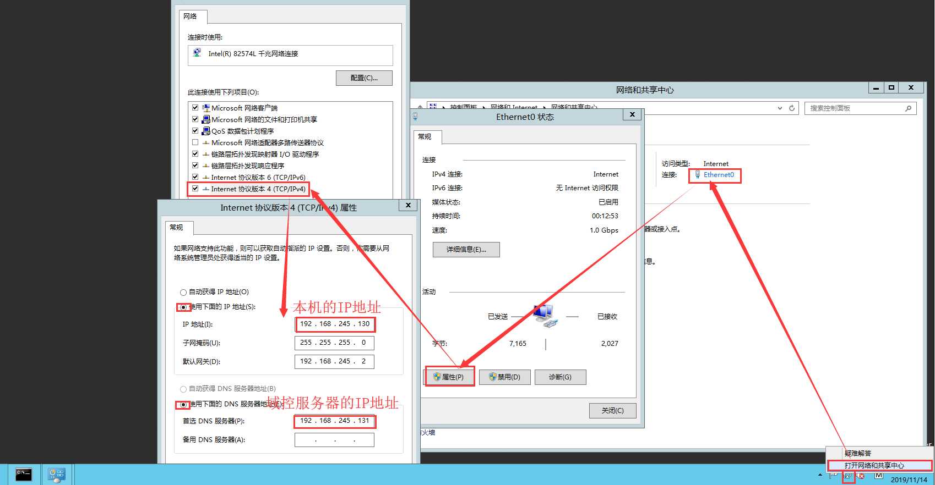The width and height of the screenshot is (935, 485).
Task: Open Server Manager from the taskbar
Action: coord(56,475)
